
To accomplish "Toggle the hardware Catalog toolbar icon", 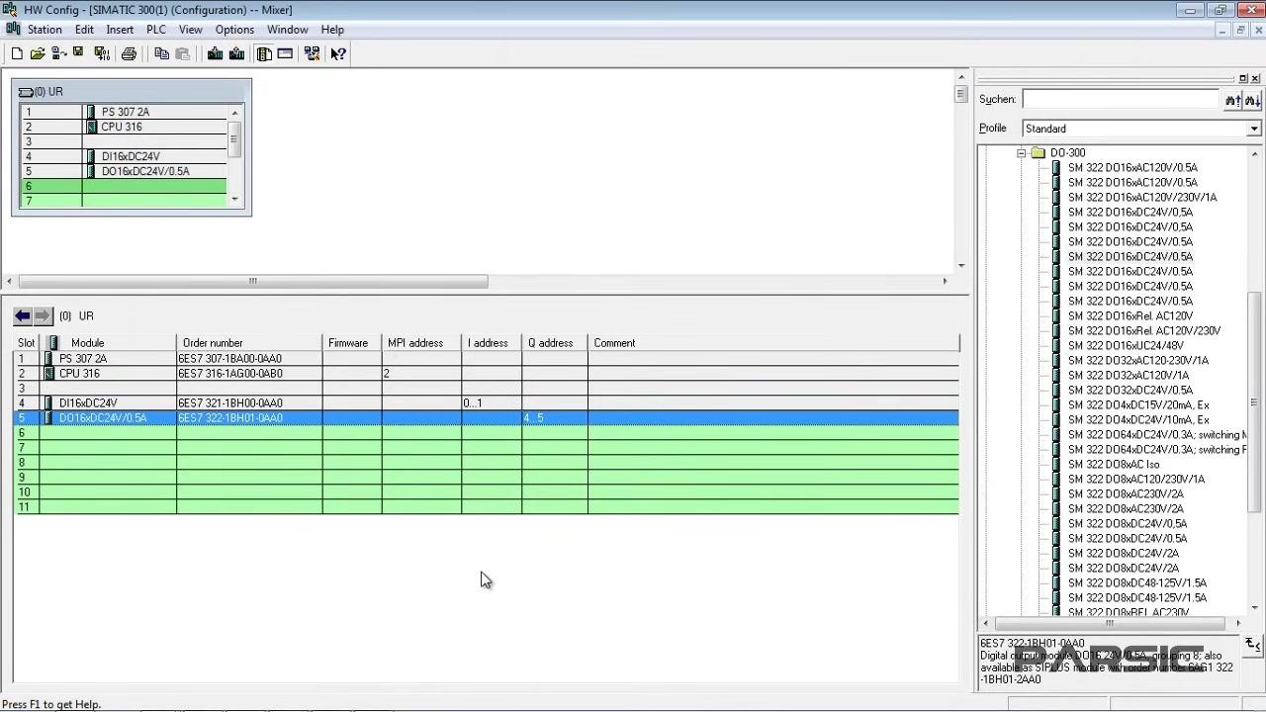I will click(264, 53).
